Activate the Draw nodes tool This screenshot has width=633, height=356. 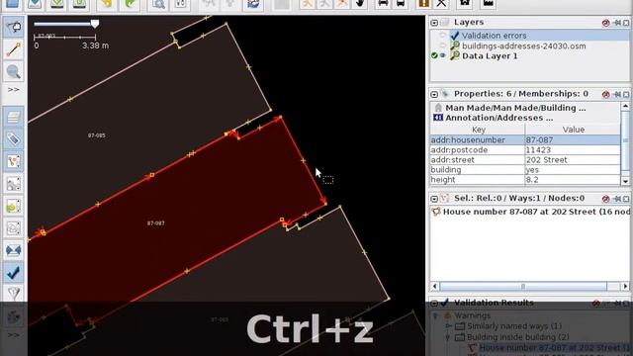pyautogui.click(x=13, y=49)
